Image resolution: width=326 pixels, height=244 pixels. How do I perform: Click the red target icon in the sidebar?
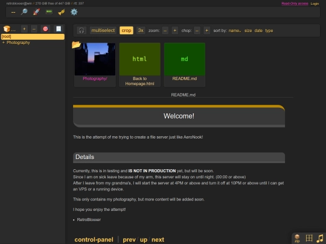45,29
